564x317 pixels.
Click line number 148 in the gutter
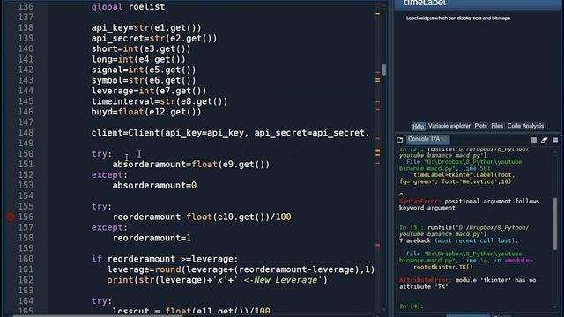click(26, 133)
